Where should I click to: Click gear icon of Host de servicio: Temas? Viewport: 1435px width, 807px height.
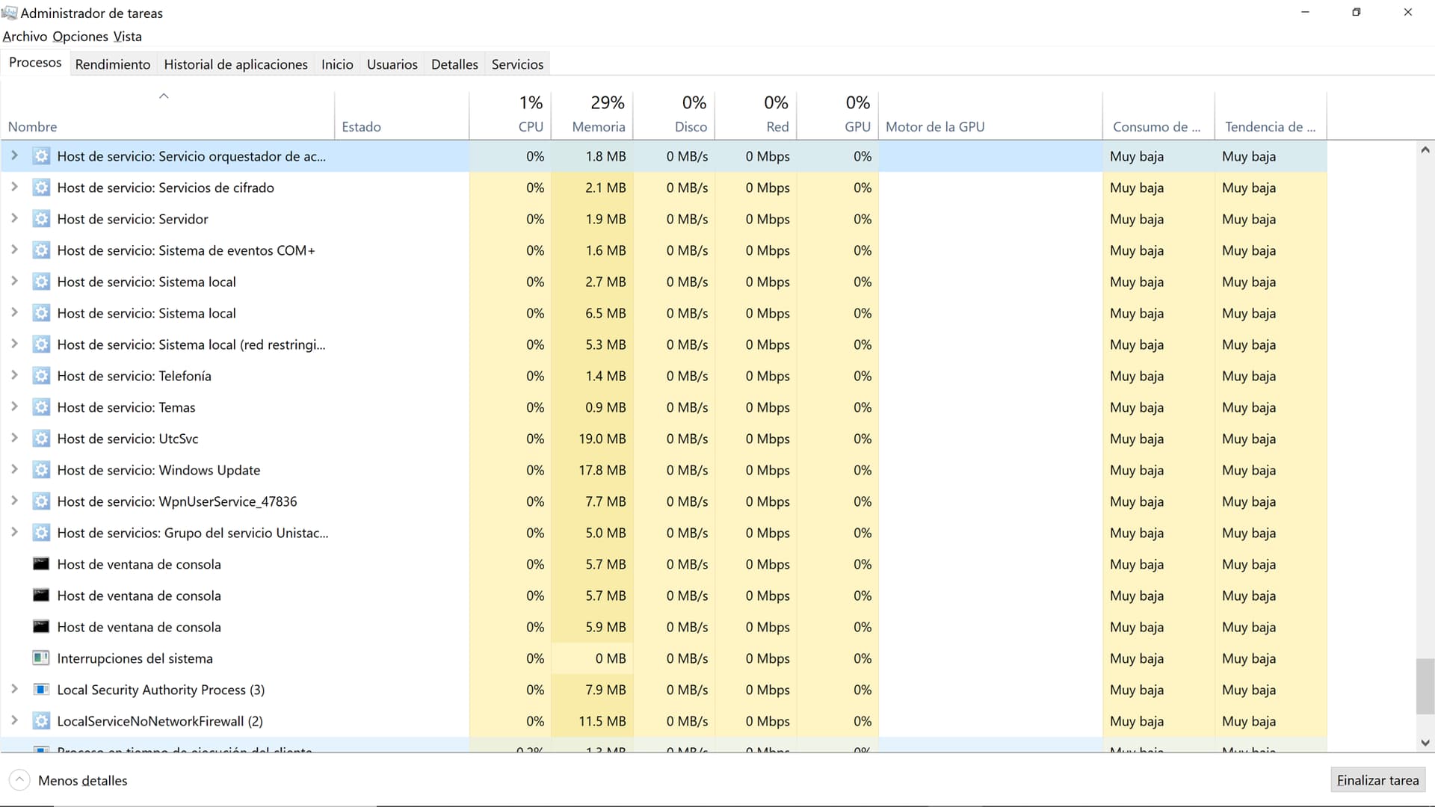pyautogui.click(x=41, y=407)
